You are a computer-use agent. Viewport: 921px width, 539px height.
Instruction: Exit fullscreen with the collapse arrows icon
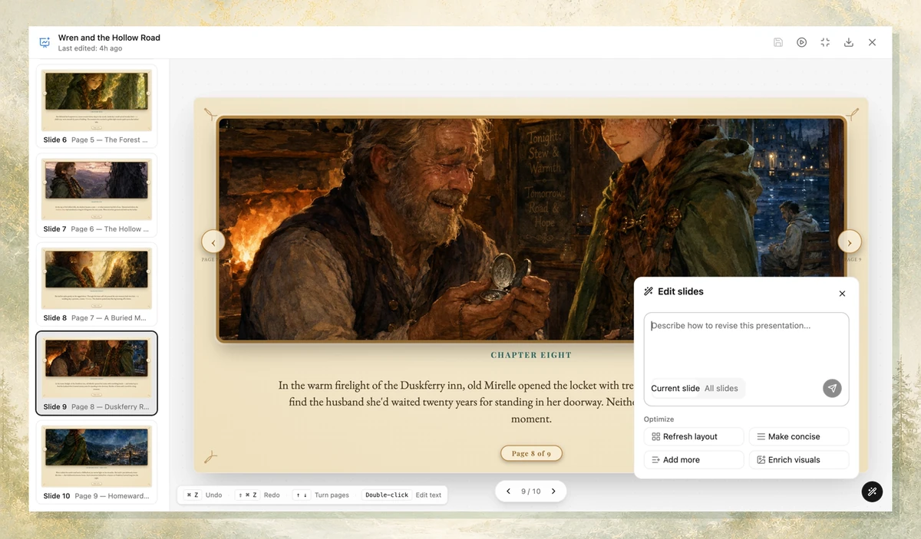825,42
